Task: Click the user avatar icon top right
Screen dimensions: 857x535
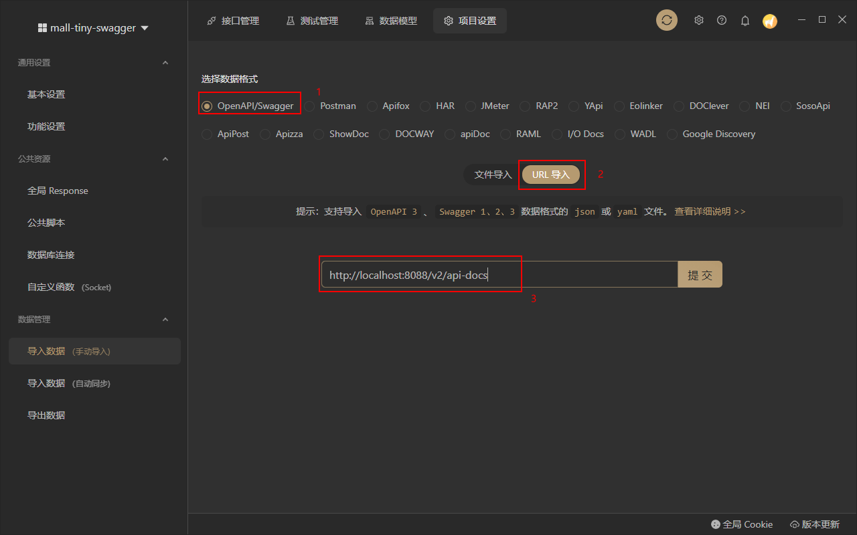Action: click(769, 21)
